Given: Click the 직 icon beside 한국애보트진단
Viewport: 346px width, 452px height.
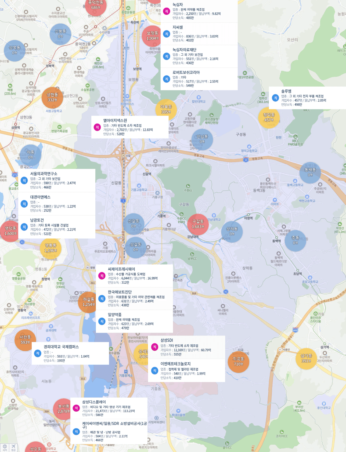Looking at the screenshot, I should coord(102,299).
